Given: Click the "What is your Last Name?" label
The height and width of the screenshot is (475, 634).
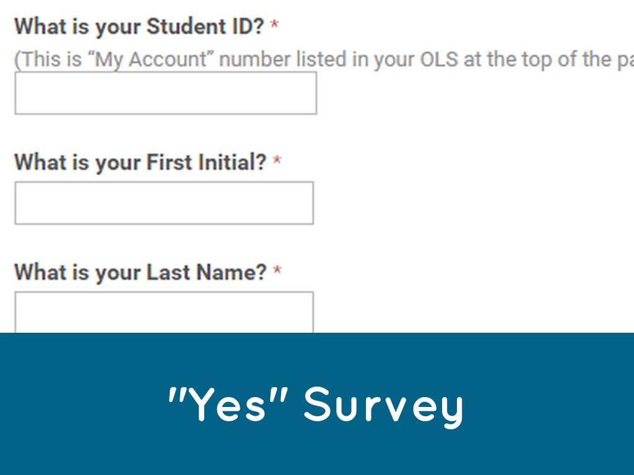Looking at the screenshot, I should [x=141, y=272].
